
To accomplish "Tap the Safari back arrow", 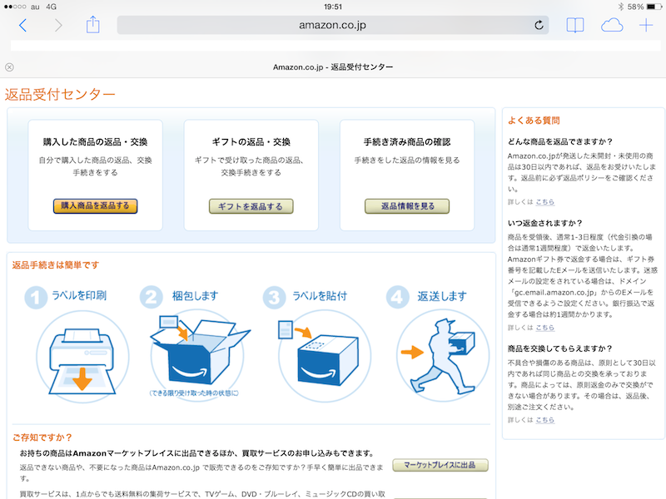I will coord(22,25).
